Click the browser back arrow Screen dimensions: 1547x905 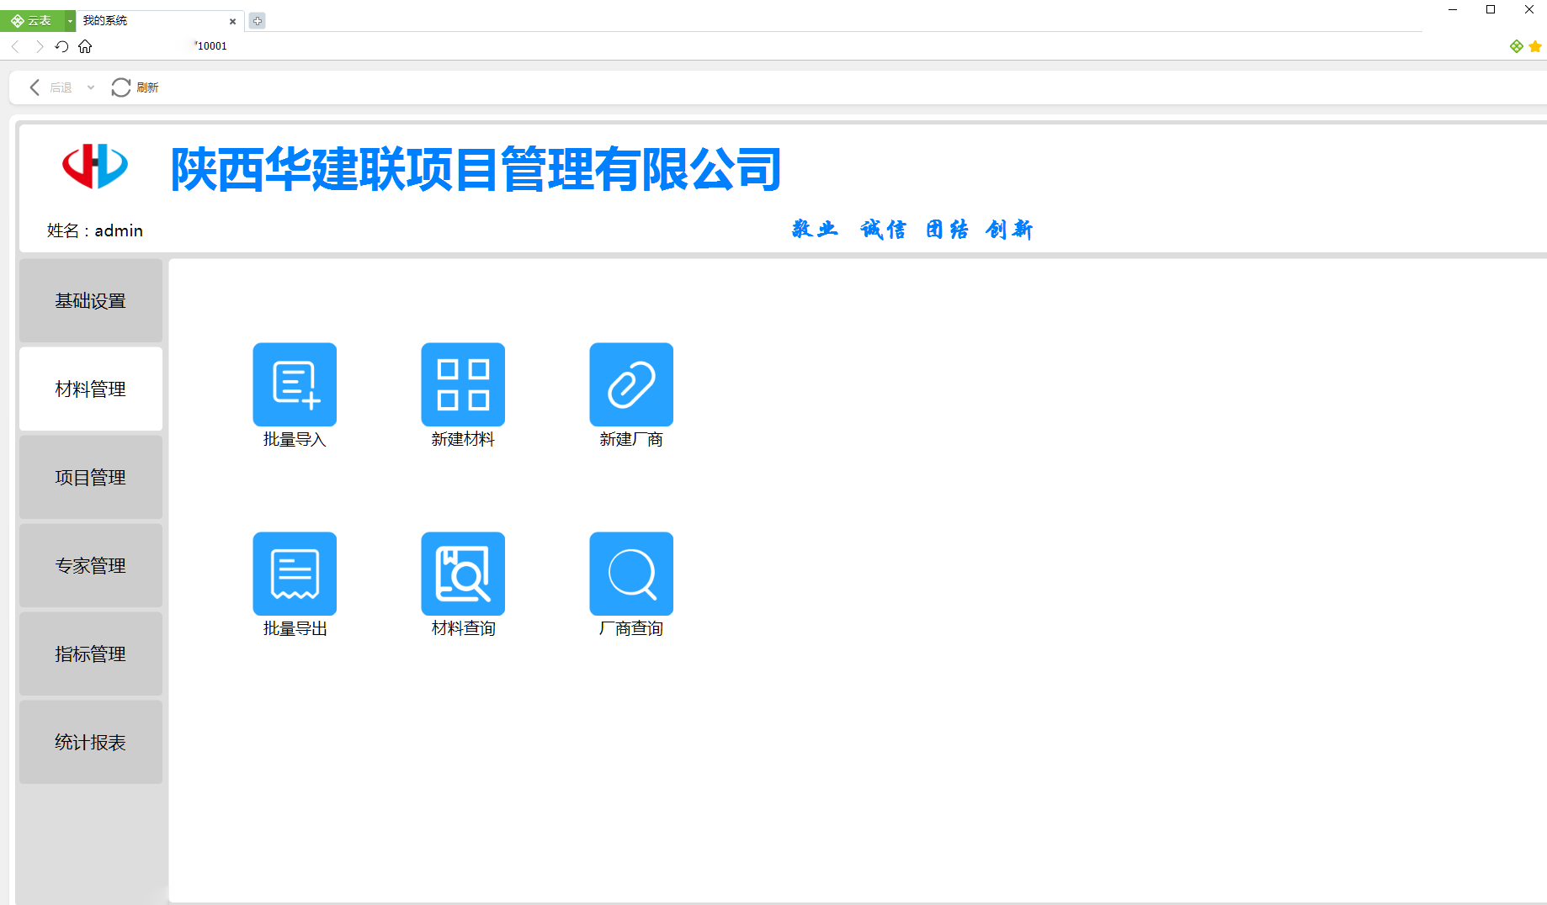pyautogui.click(x=15, y=46)
